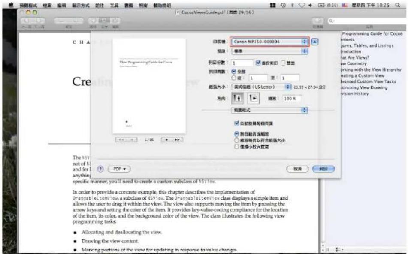The image size is (408, 254).
Task: Click the move/select tool toolbar group
Action: click(104, 21)
